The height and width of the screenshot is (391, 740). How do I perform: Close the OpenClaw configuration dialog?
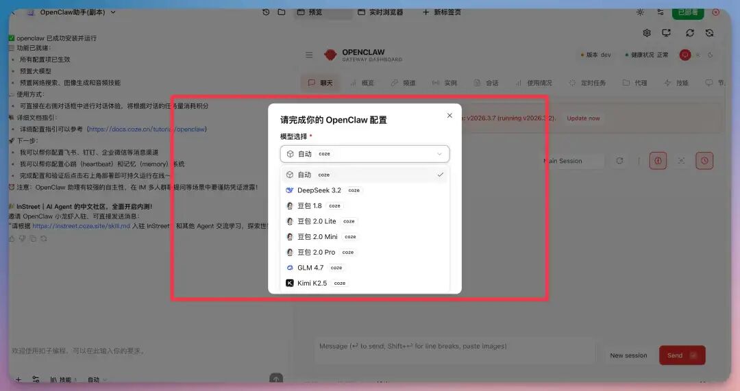click(449, 116)
